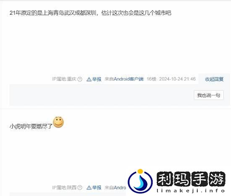Click the 2024-10-24 21:46 timestamp
The width and height of the screenshot is (231, 196).
coord(177,79)
